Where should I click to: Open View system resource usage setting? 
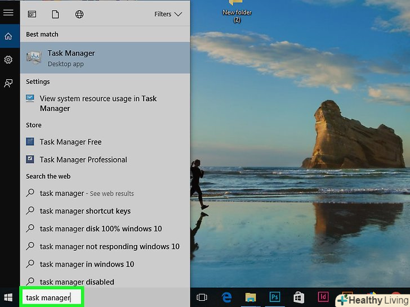98,103
